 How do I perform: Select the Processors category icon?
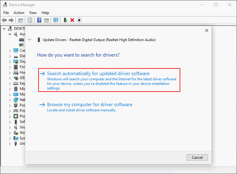click(16, 116)
